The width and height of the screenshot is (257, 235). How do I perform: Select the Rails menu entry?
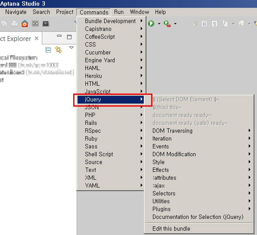coord(111,123)
